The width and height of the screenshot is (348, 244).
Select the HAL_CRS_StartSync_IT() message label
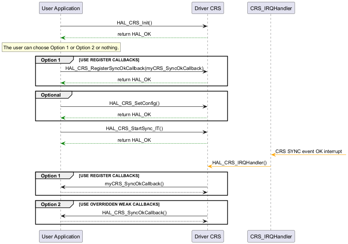click(x=134, y=129)
